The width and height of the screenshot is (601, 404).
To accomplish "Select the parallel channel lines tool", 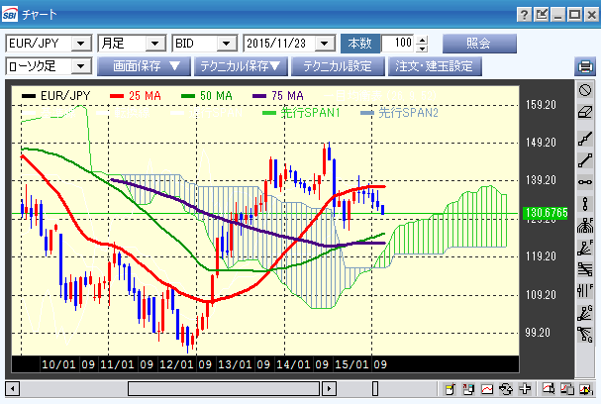I will (x=585, y=269).
